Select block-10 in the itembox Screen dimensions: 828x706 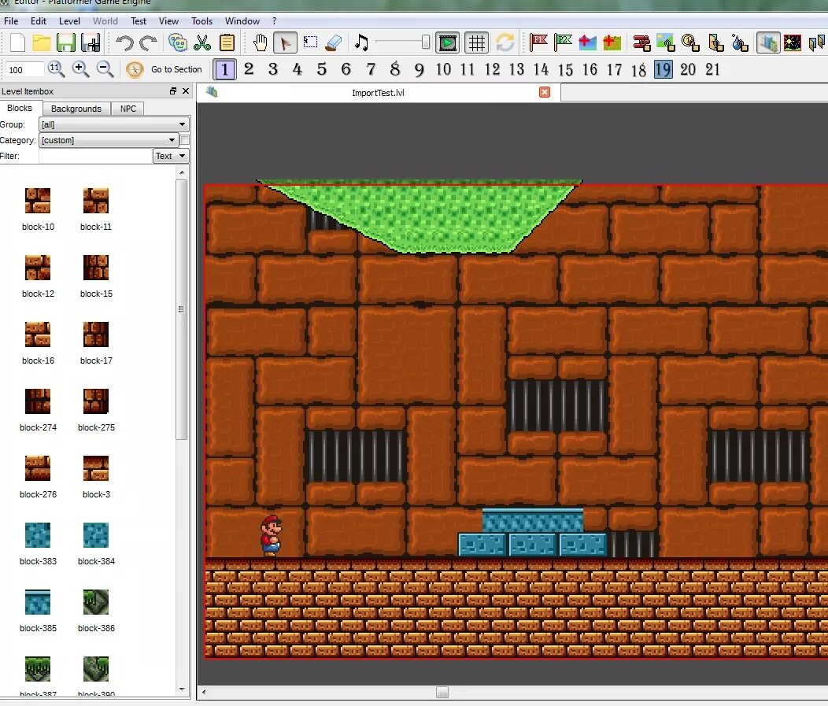pyautogui.click(x=38, y=209)
